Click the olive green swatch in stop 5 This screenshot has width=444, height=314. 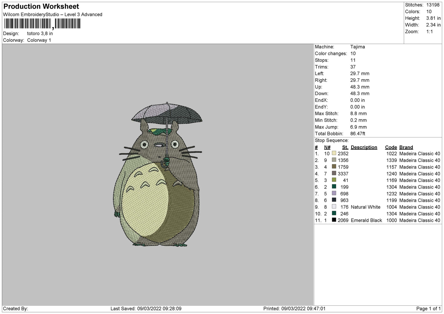tap(334, 180)
